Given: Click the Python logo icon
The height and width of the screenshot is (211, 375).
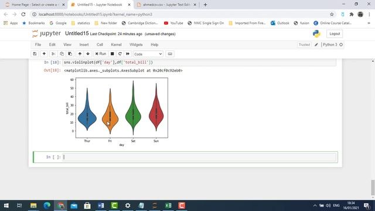Looking at the screenshot, I should point(316,34).
